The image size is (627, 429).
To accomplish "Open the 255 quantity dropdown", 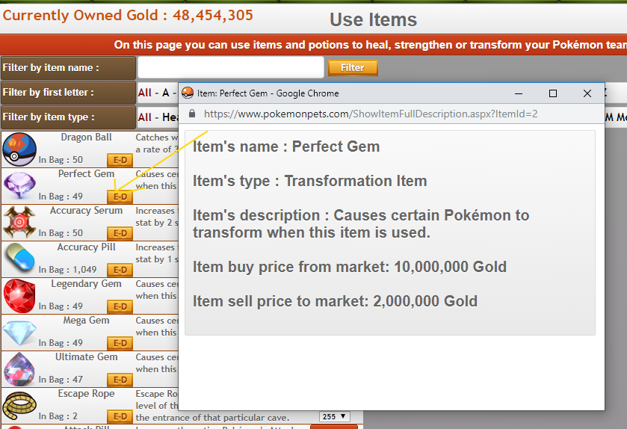I will coord(334,416).
